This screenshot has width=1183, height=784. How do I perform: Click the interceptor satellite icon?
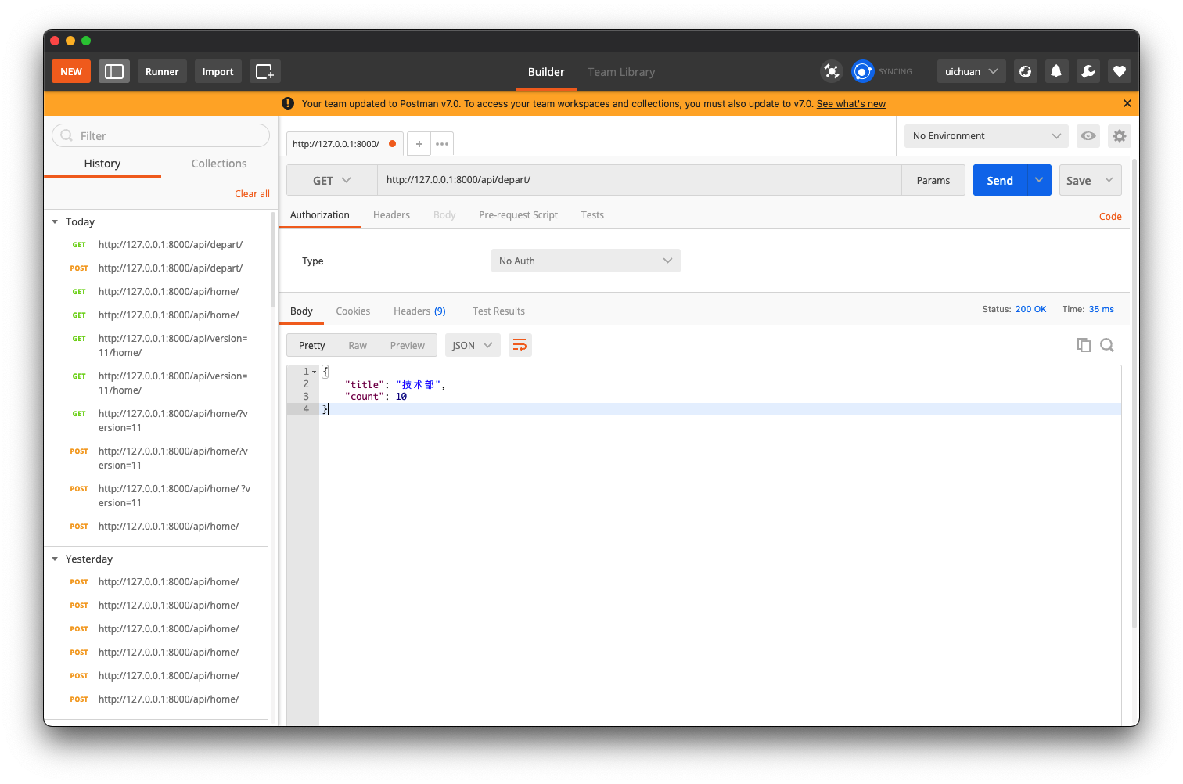pyautogui.click(x=832, y=71)
